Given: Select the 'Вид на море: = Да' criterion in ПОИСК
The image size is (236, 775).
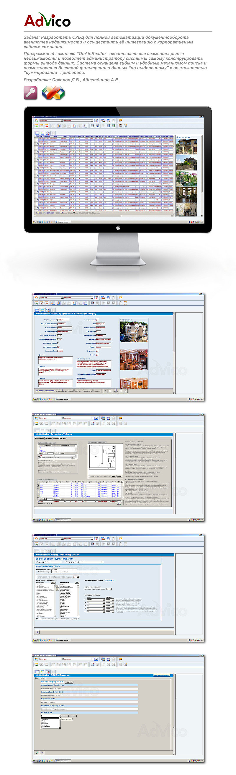Looking at the screenshot, I should tap(89, 699).
